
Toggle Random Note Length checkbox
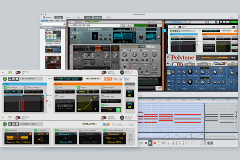pos(105,130)
